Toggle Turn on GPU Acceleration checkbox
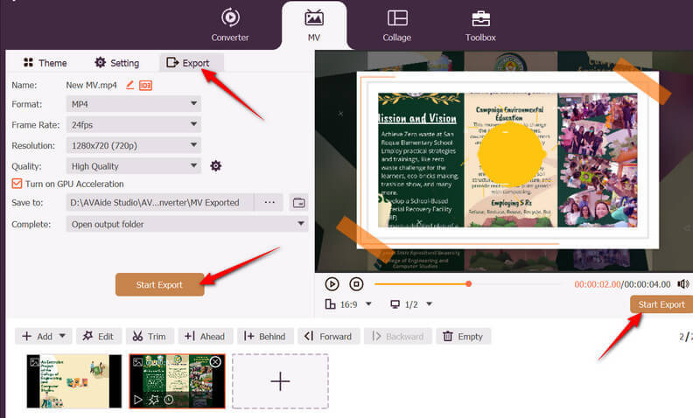This screenshot has width=693, height=418. click(17, 184)
